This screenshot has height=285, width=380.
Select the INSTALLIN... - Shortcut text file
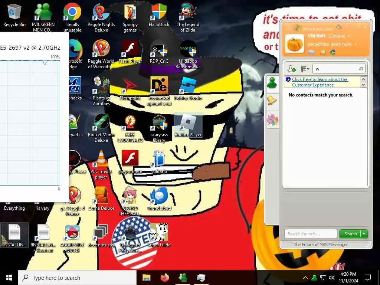tap(43, 239)
